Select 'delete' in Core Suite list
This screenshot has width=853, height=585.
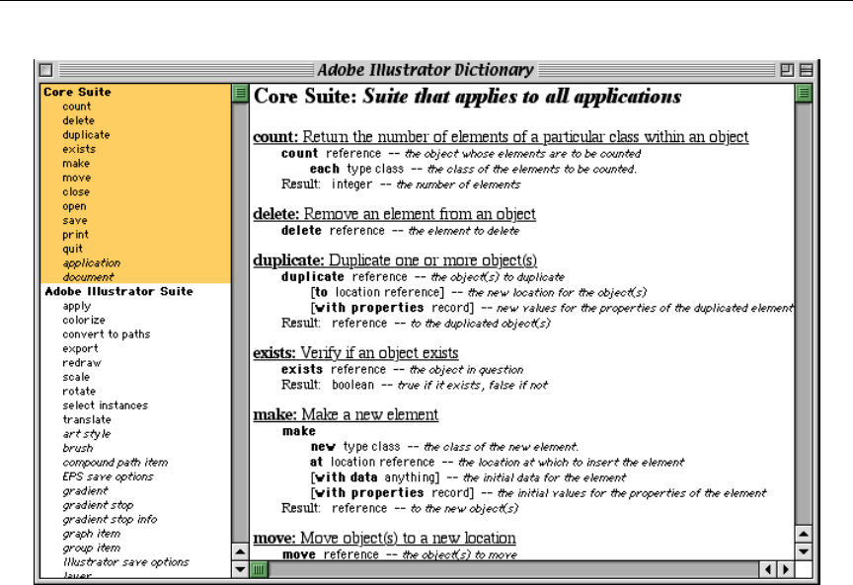[78, 120]
